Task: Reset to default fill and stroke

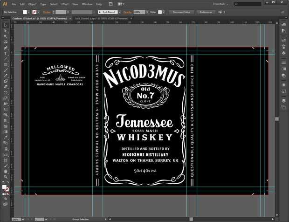Action: [x=3, y=182]
